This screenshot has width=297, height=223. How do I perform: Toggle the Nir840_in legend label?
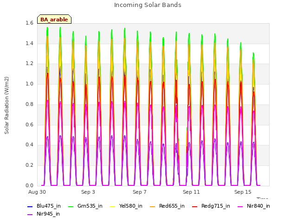tap(258, 206)
